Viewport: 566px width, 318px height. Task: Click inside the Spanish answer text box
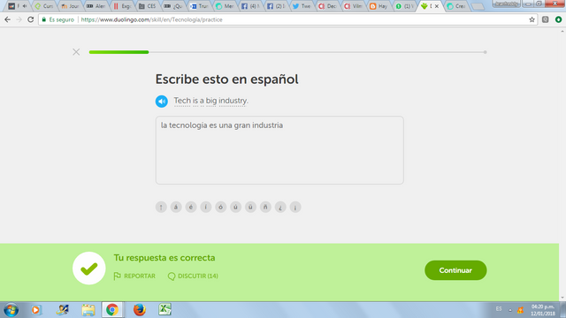(279, 150)
